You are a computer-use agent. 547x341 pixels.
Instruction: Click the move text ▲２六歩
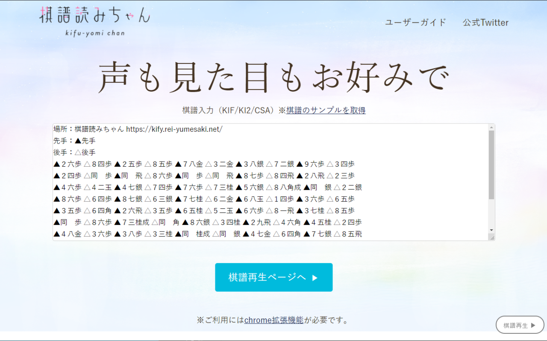68,164
